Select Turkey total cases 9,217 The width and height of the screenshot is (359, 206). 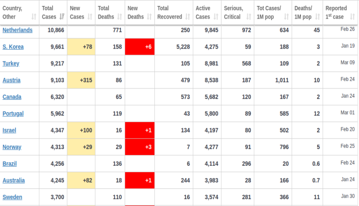tap(57, 63)
